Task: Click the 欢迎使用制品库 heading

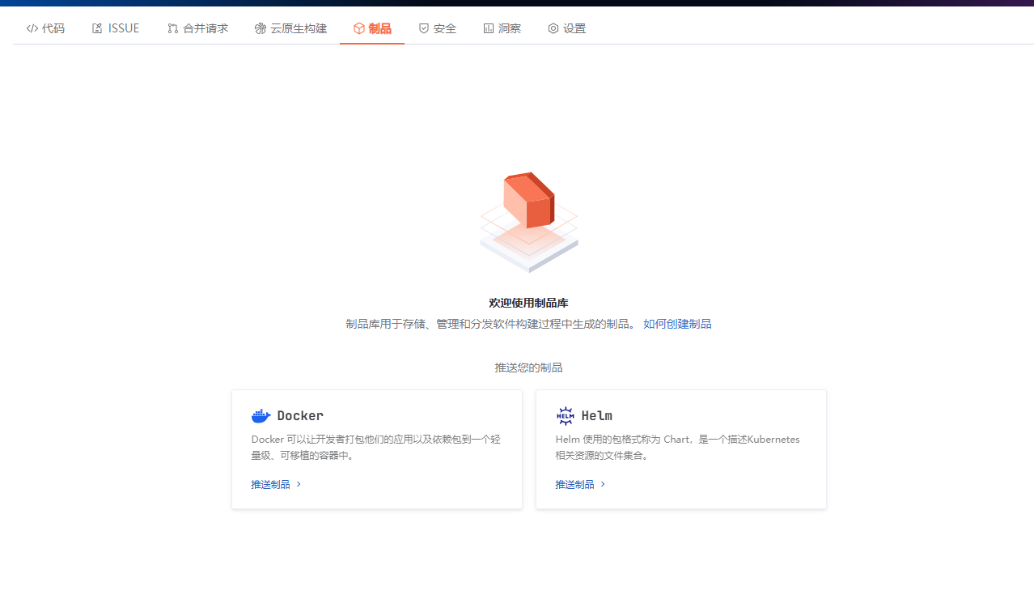Action: coord(528,303)
